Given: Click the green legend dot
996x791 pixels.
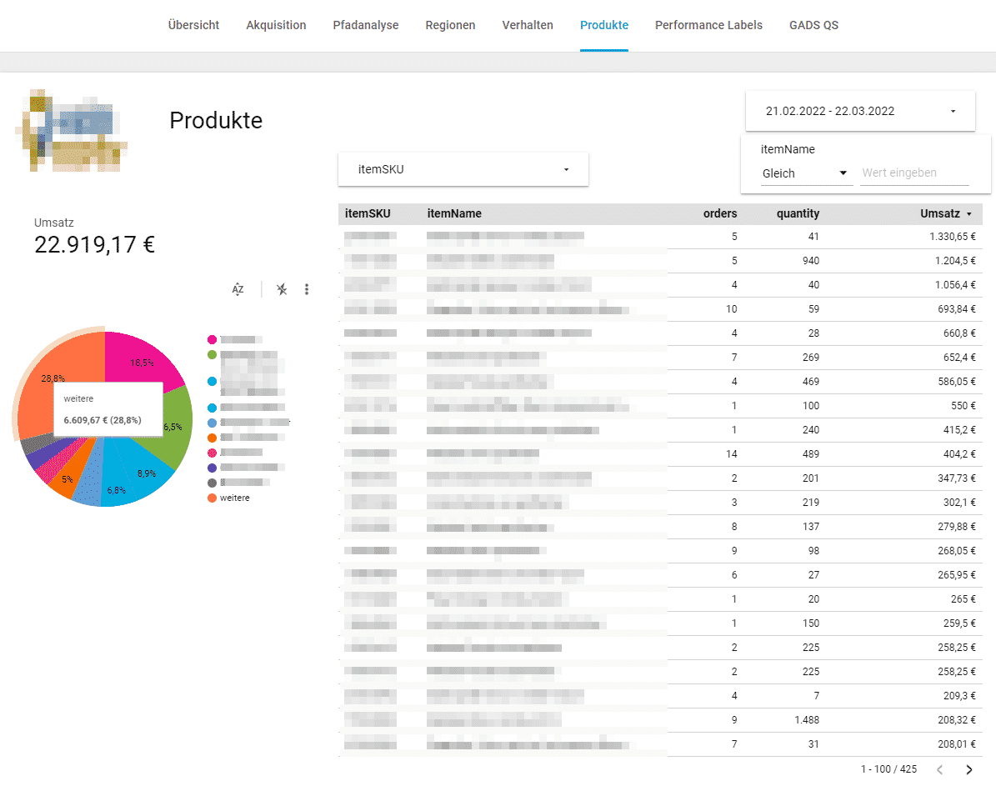Looking at the screenshot, I should (x=213, y=354).
